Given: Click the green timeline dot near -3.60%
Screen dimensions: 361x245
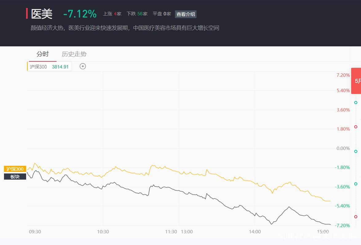Looking at the screenshot, I should (356, 184).
